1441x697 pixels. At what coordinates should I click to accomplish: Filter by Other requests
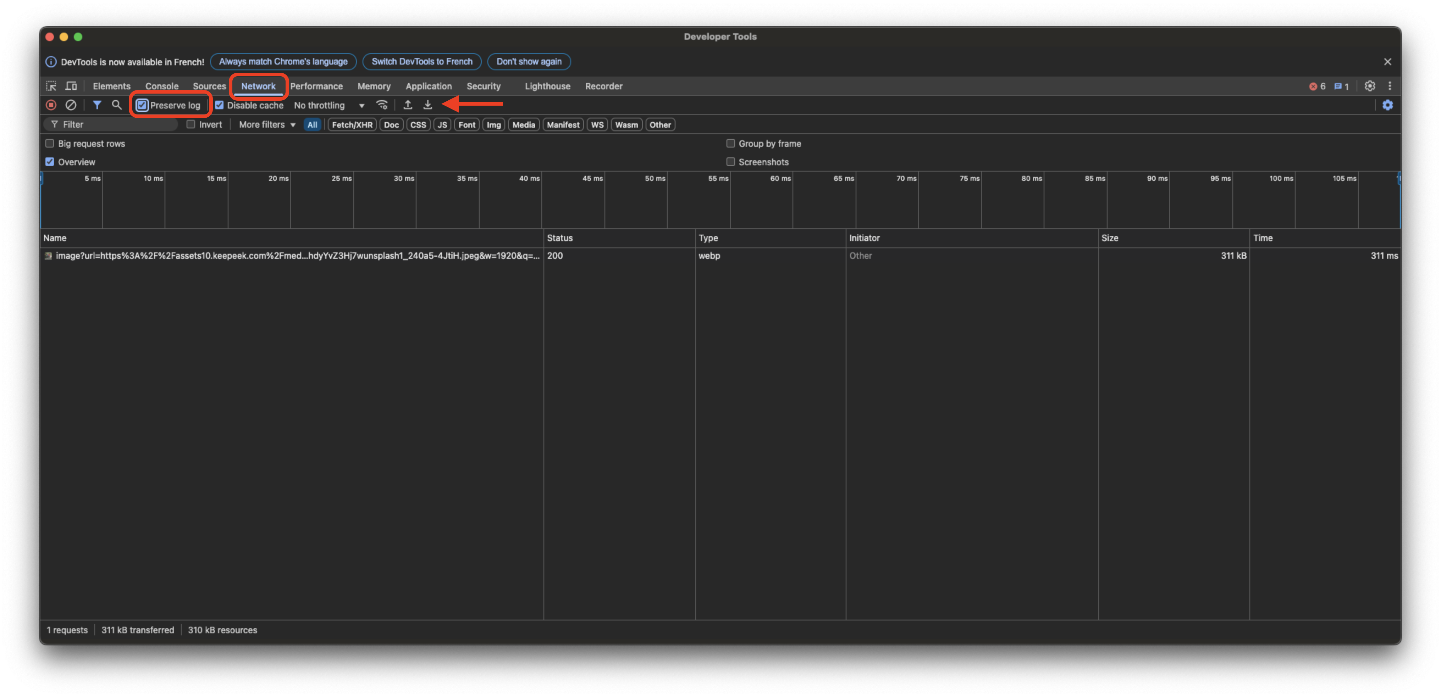pos(660,125)
